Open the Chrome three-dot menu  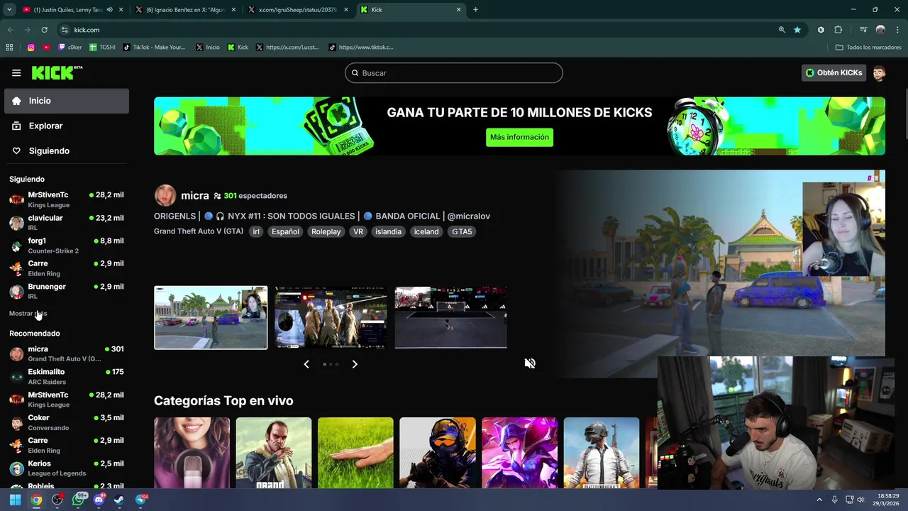(x=897, y=30)
